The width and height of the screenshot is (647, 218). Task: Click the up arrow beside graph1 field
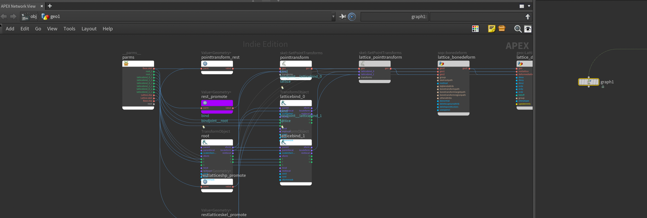[x=528, y=16]
